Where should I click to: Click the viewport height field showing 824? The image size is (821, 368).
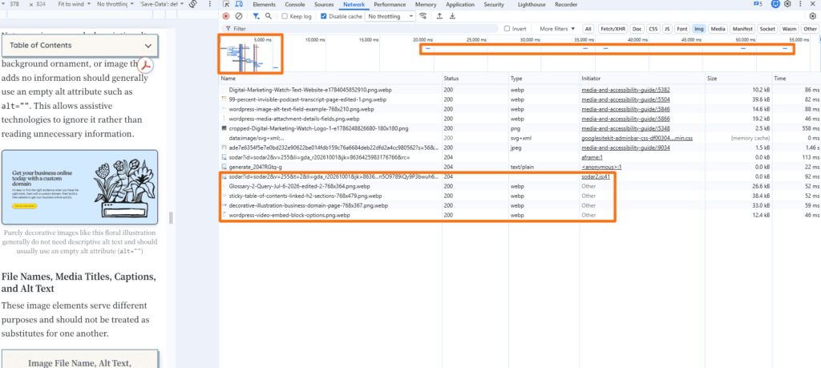(x=42, y=4)
